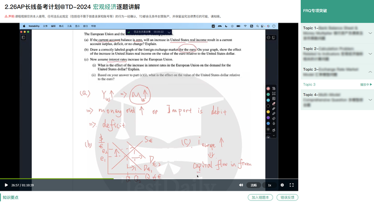Open the 格式 menu
Screen dimensions: 374x206
tap(61, 26)
